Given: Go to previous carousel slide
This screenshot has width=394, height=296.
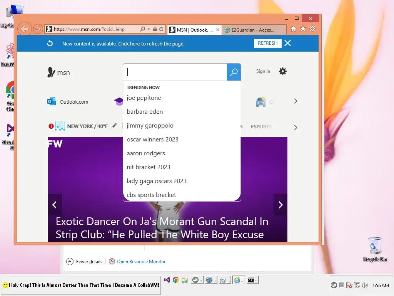Looking at the screenshot, I should pos(55,205).
